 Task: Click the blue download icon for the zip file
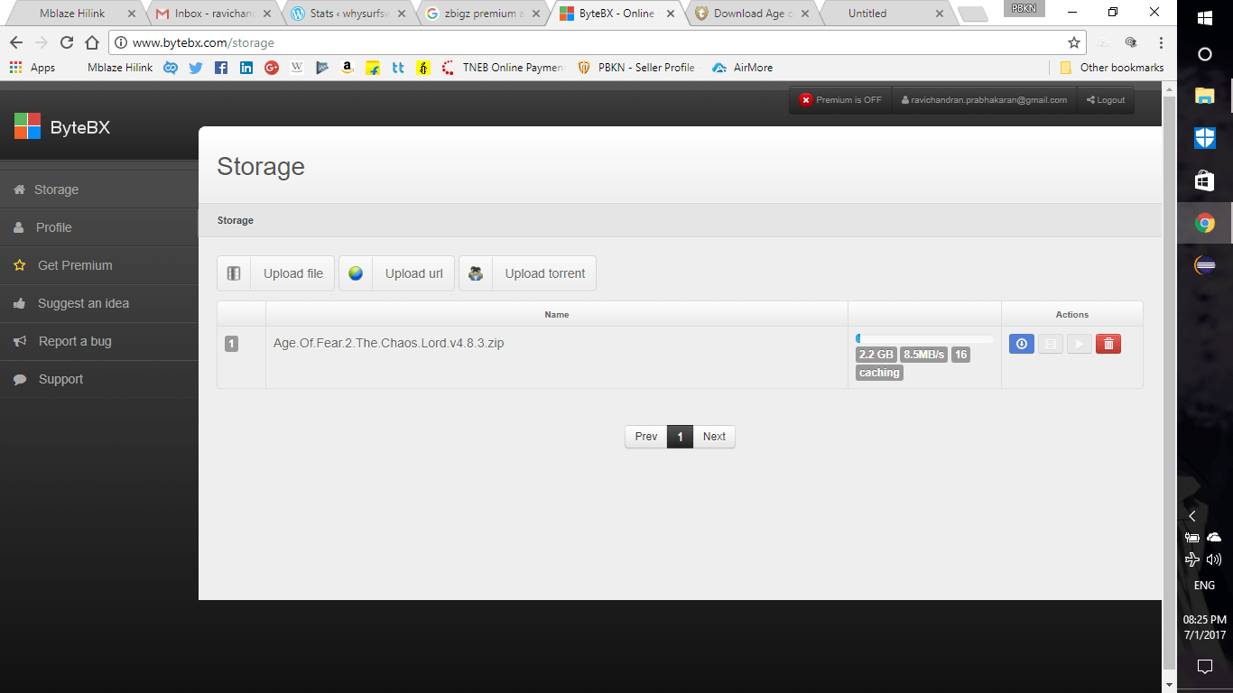pyautogui.click(x=1021, y=344)
